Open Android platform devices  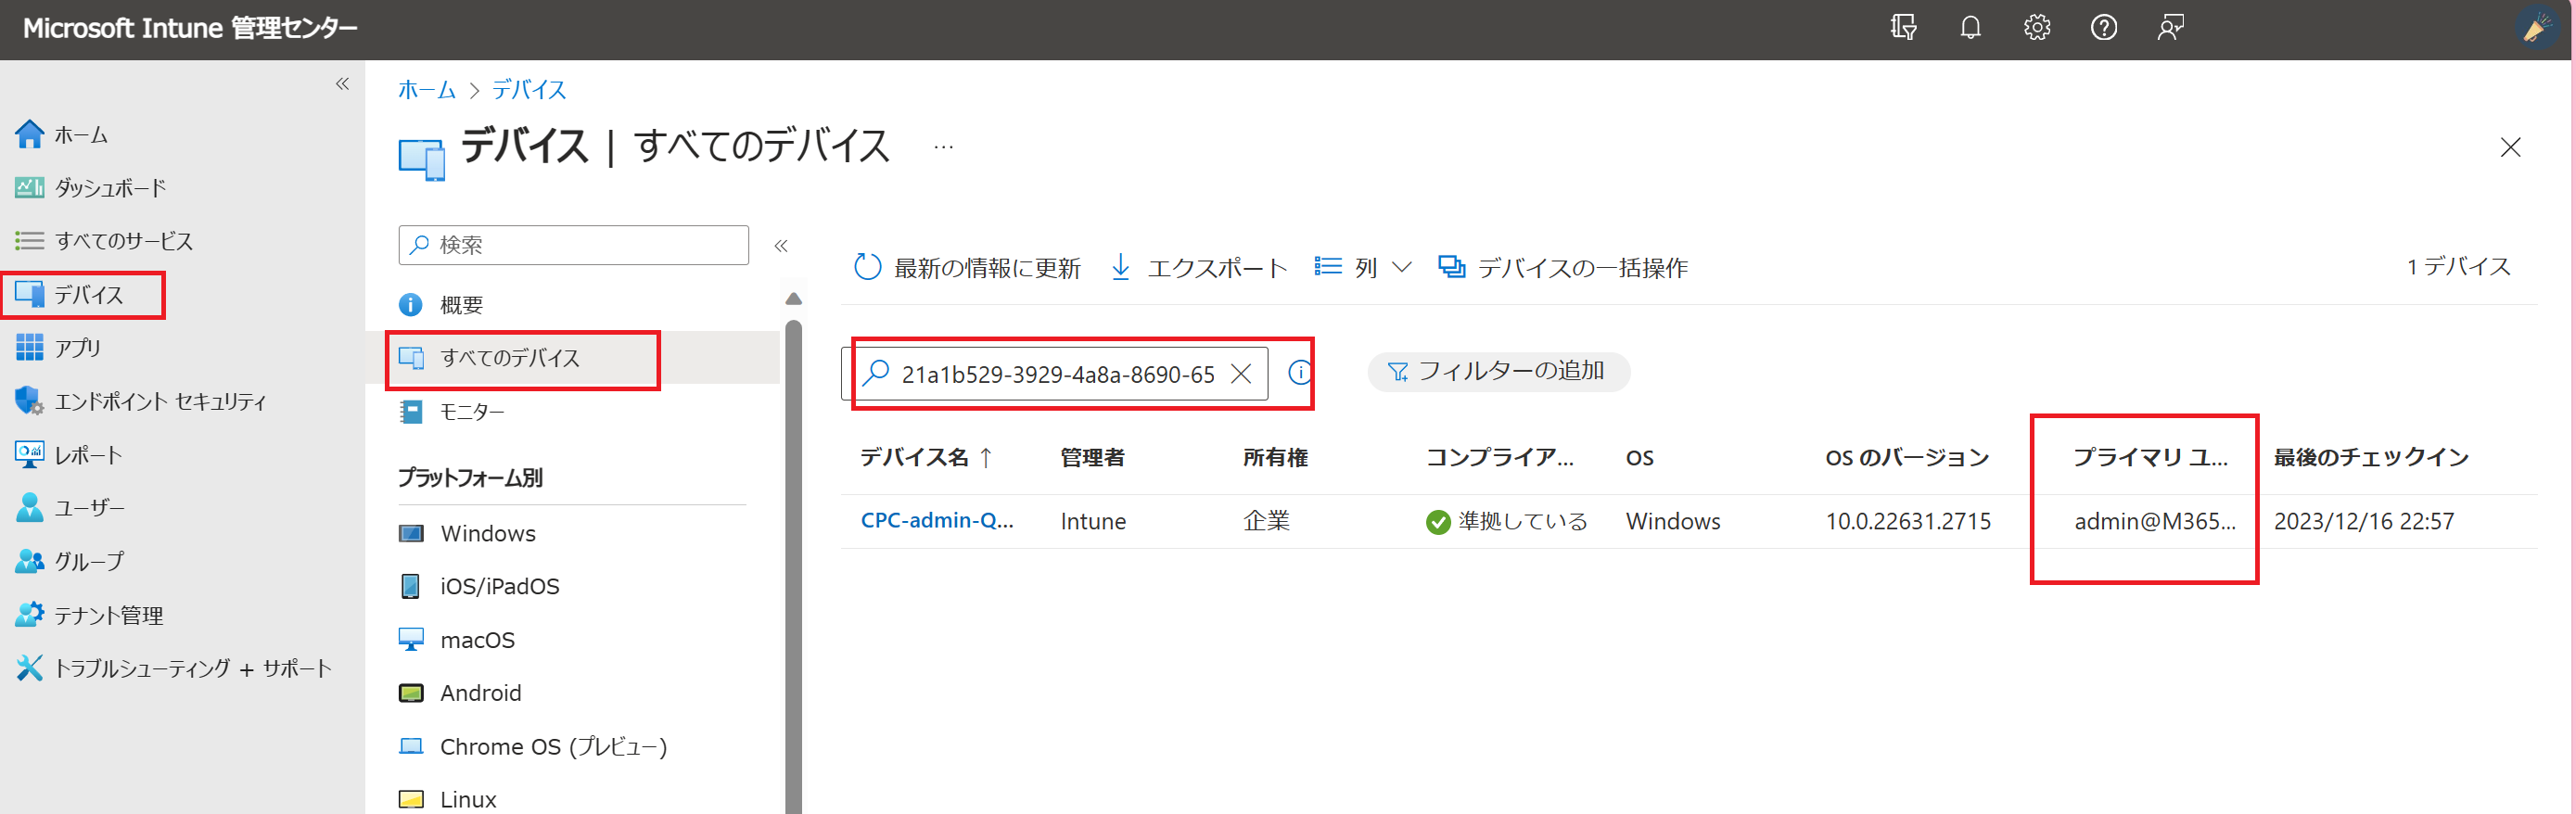pyautogui.click(x=460, y=693)
